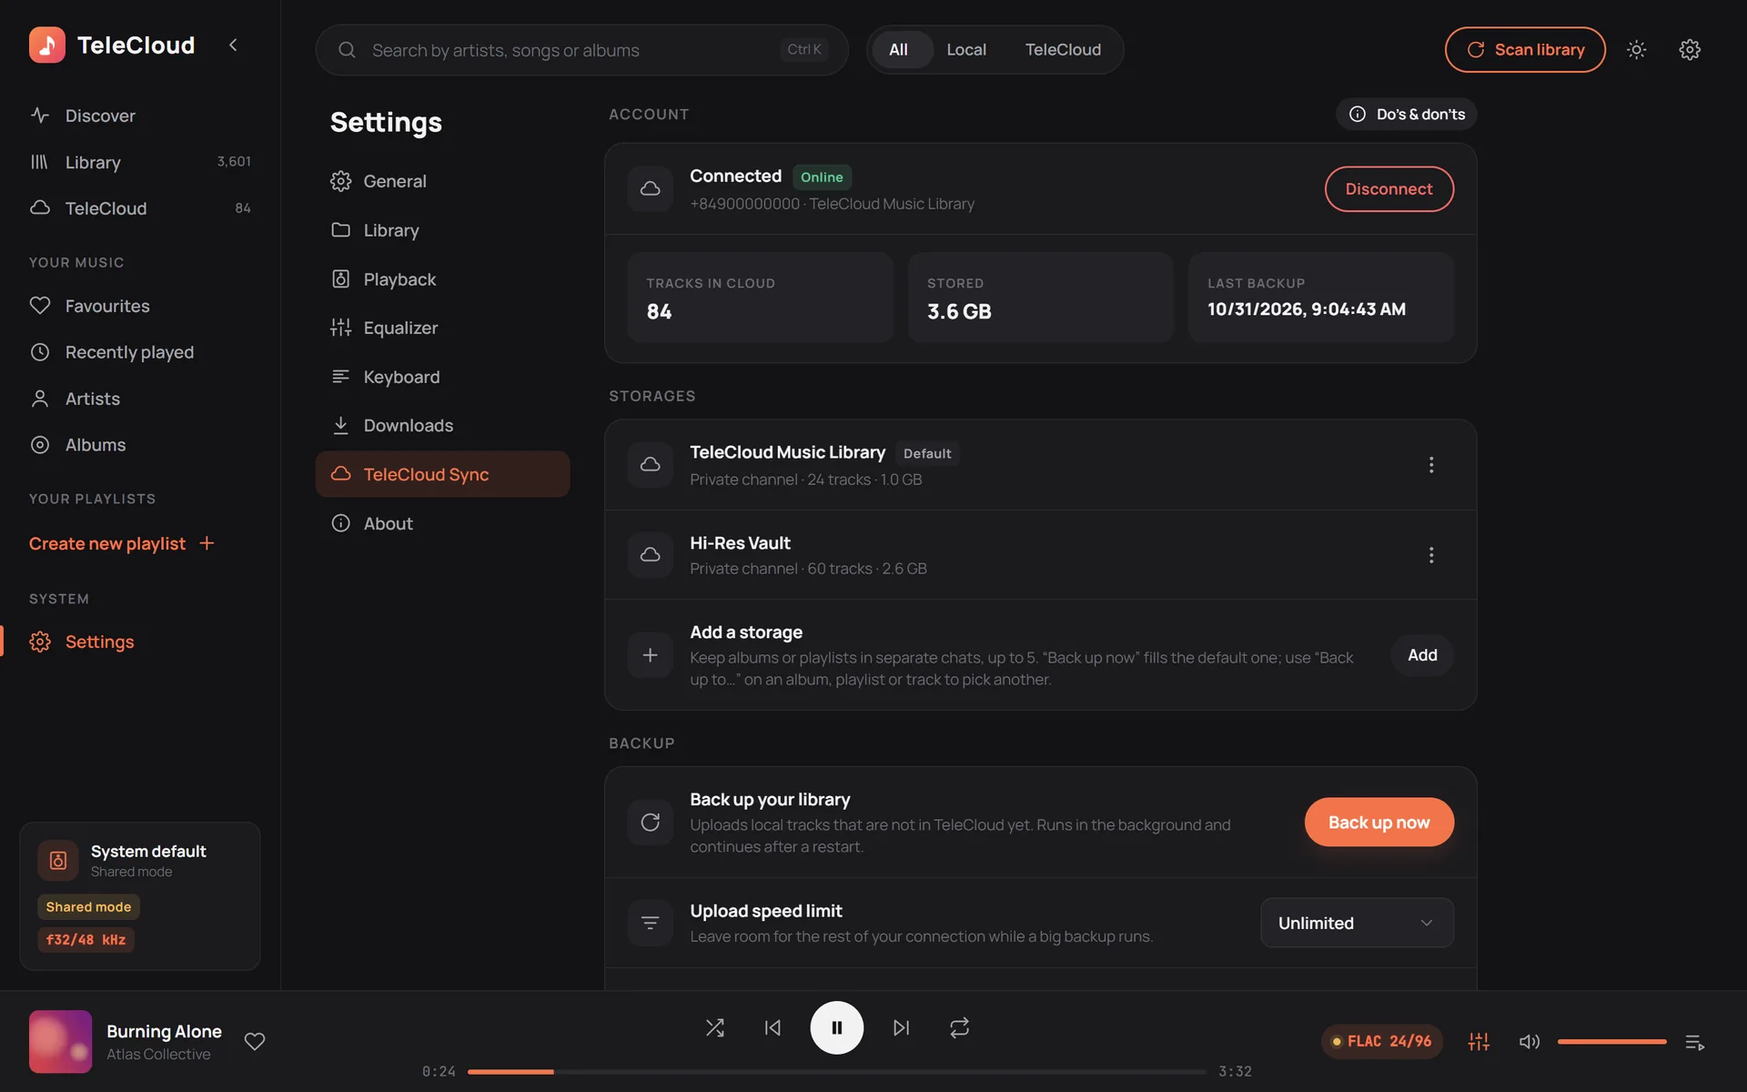Open Favourites in the sidebar
Image resolution: width=1747 pixels, height=1092 pixels.
[140, 306]
